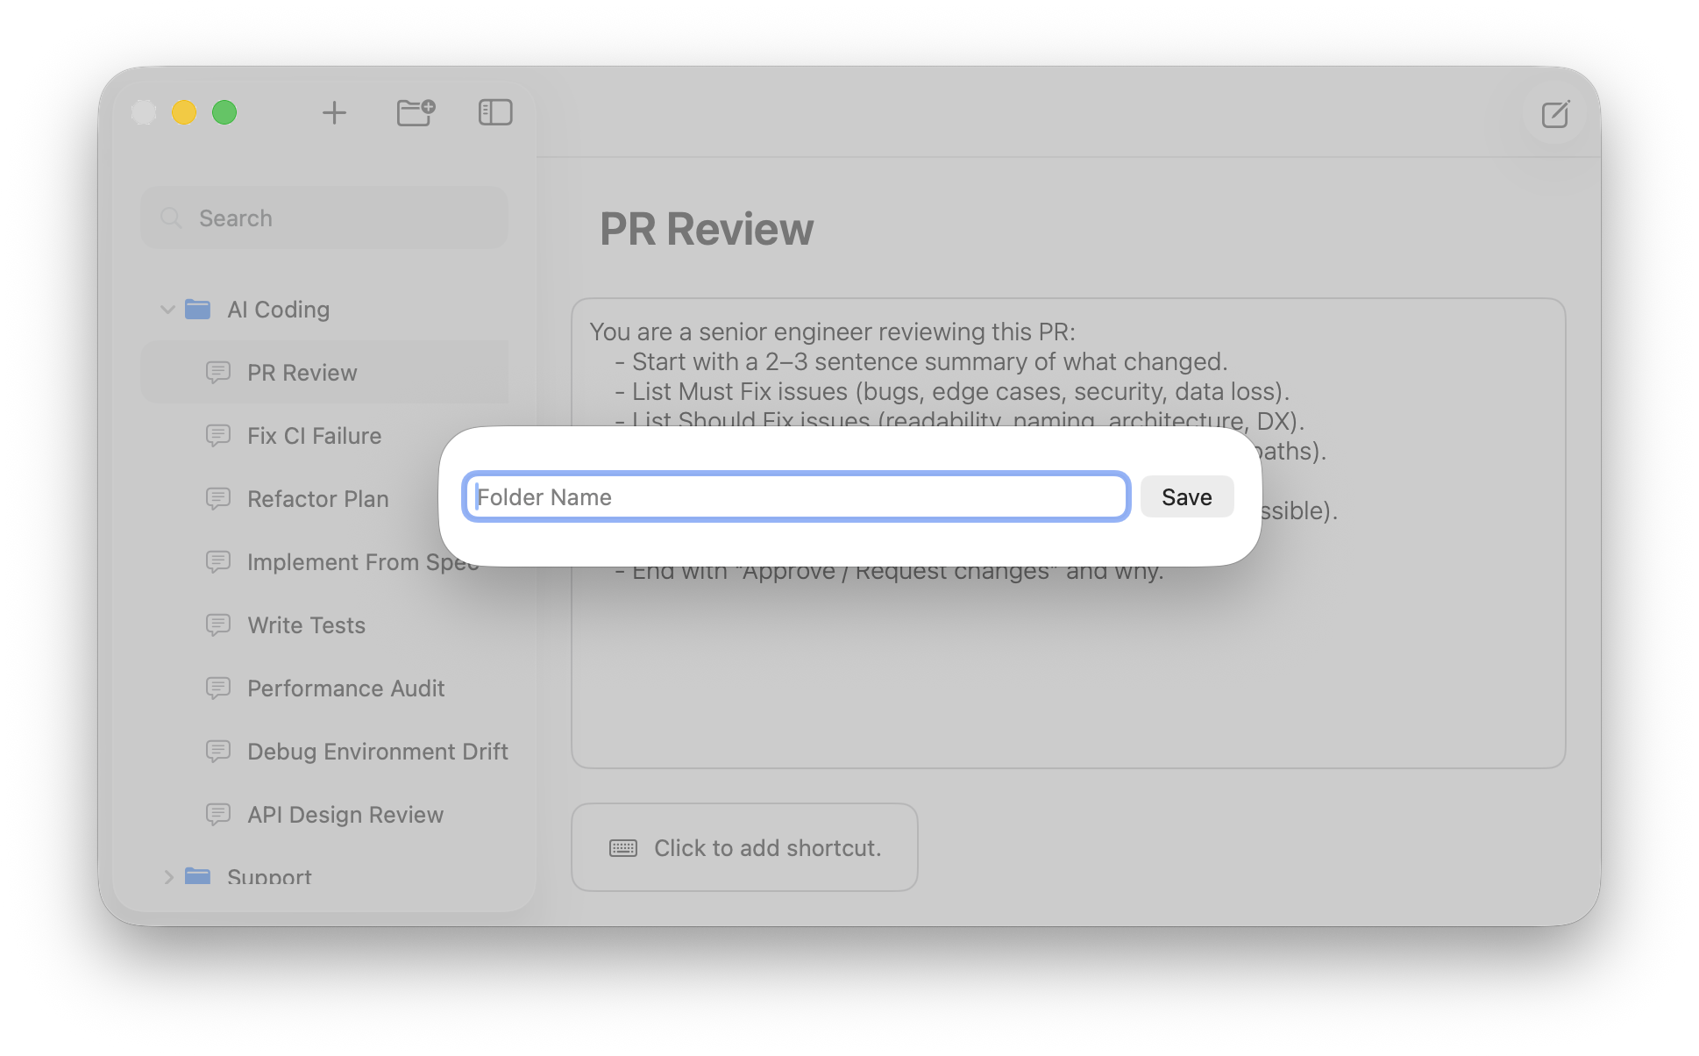Click the keyboard icon in the shortcut button
The image size is (1699, 1056).
coord(622,846)
